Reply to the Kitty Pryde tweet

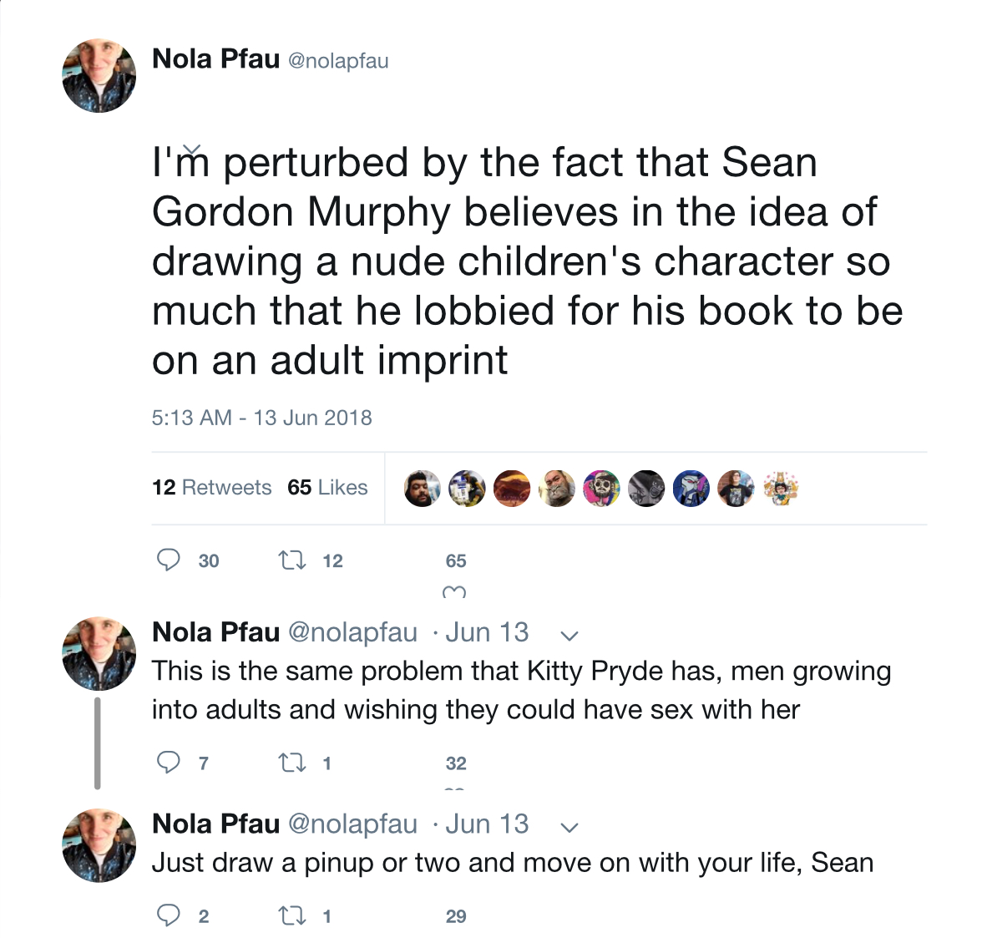(168, 762)
